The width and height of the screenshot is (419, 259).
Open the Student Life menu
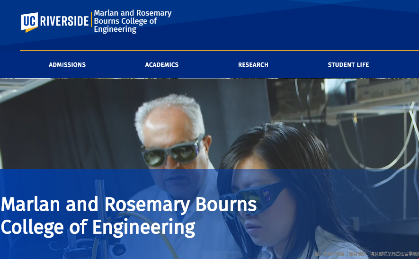348,65
